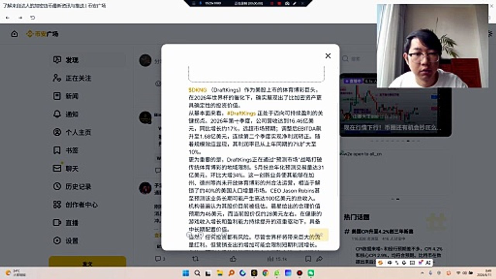Viewport: 496px width, 279px height.
Task: Close the article popup dialog
Action: (328, 56)
